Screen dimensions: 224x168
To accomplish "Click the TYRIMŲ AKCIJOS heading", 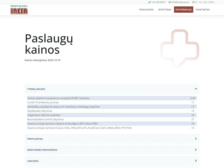I will 36,89.
